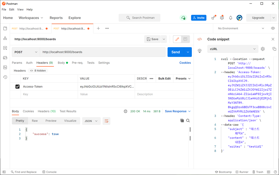This screenshot has height=175, width=279.
Task: Click the Search Postman field
Action: pyautogui.click(x=139, y=18)
